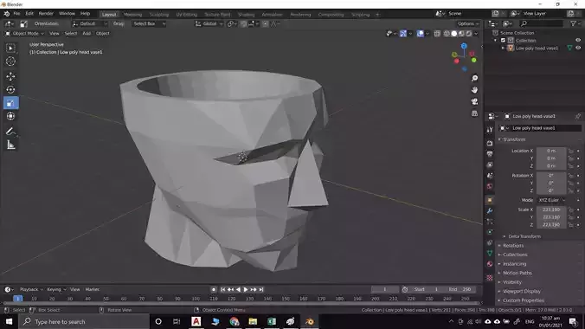This screenshot has width=585, height=329.
Task: Open the Options dropdown
Action: (468, 24)
